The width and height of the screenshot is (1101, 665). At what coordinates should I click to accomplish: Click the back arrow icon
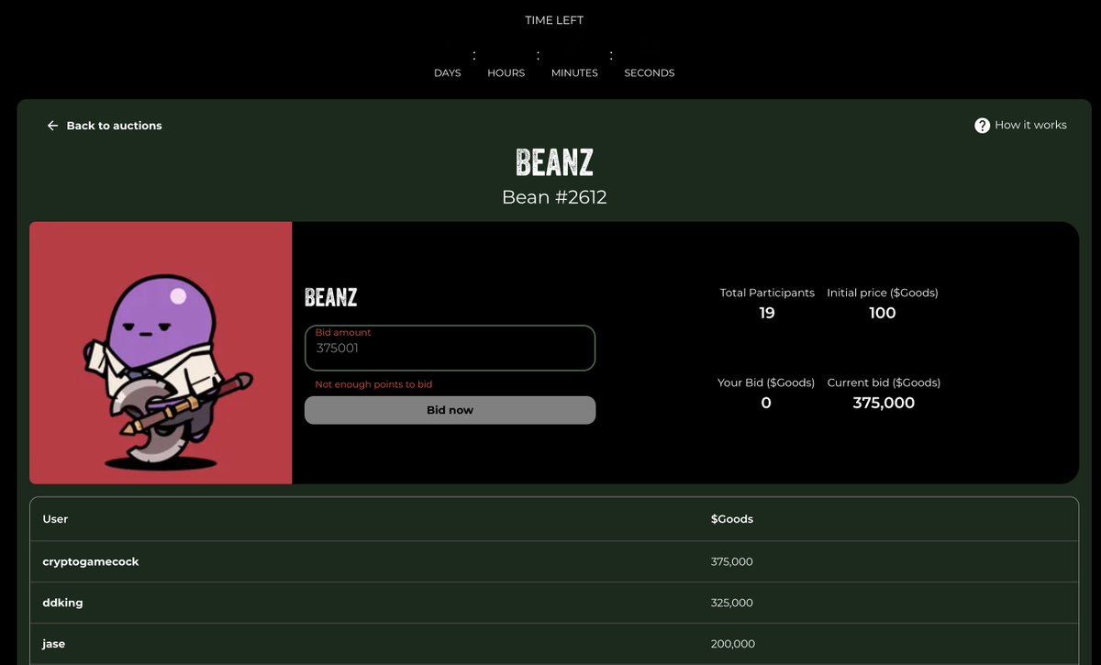pos(52,126)
